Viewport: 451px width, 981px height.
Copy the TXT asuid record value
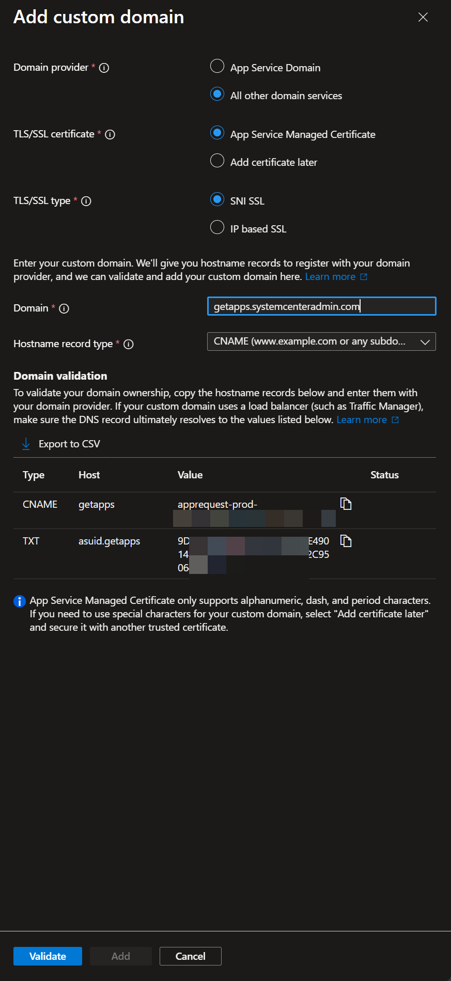point(346,541)
